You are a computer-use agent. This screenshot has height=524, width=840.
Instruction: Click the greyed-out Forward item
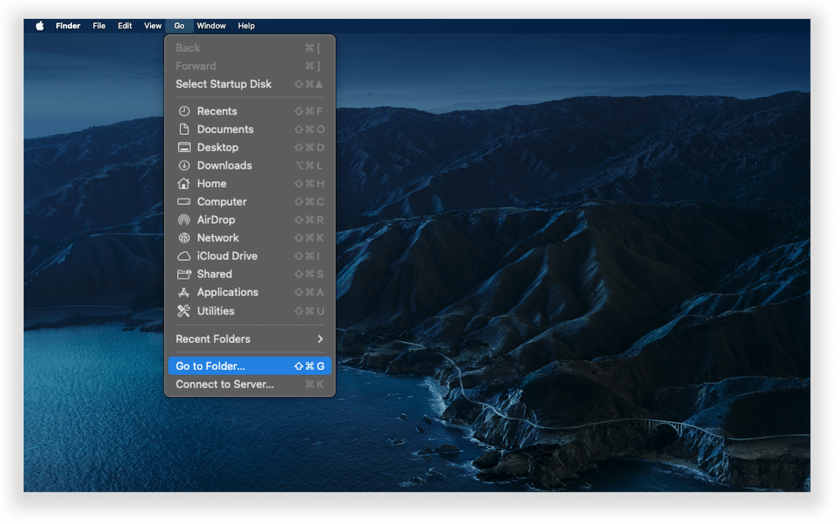pos(250,66)
